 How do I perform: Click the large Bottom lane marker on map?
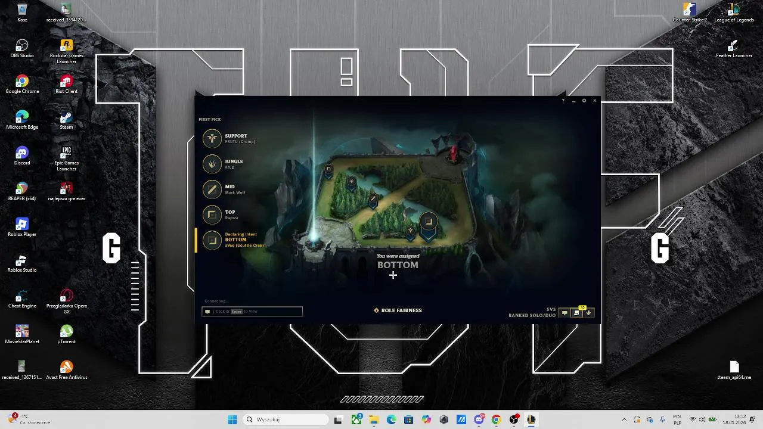[428, 223]
